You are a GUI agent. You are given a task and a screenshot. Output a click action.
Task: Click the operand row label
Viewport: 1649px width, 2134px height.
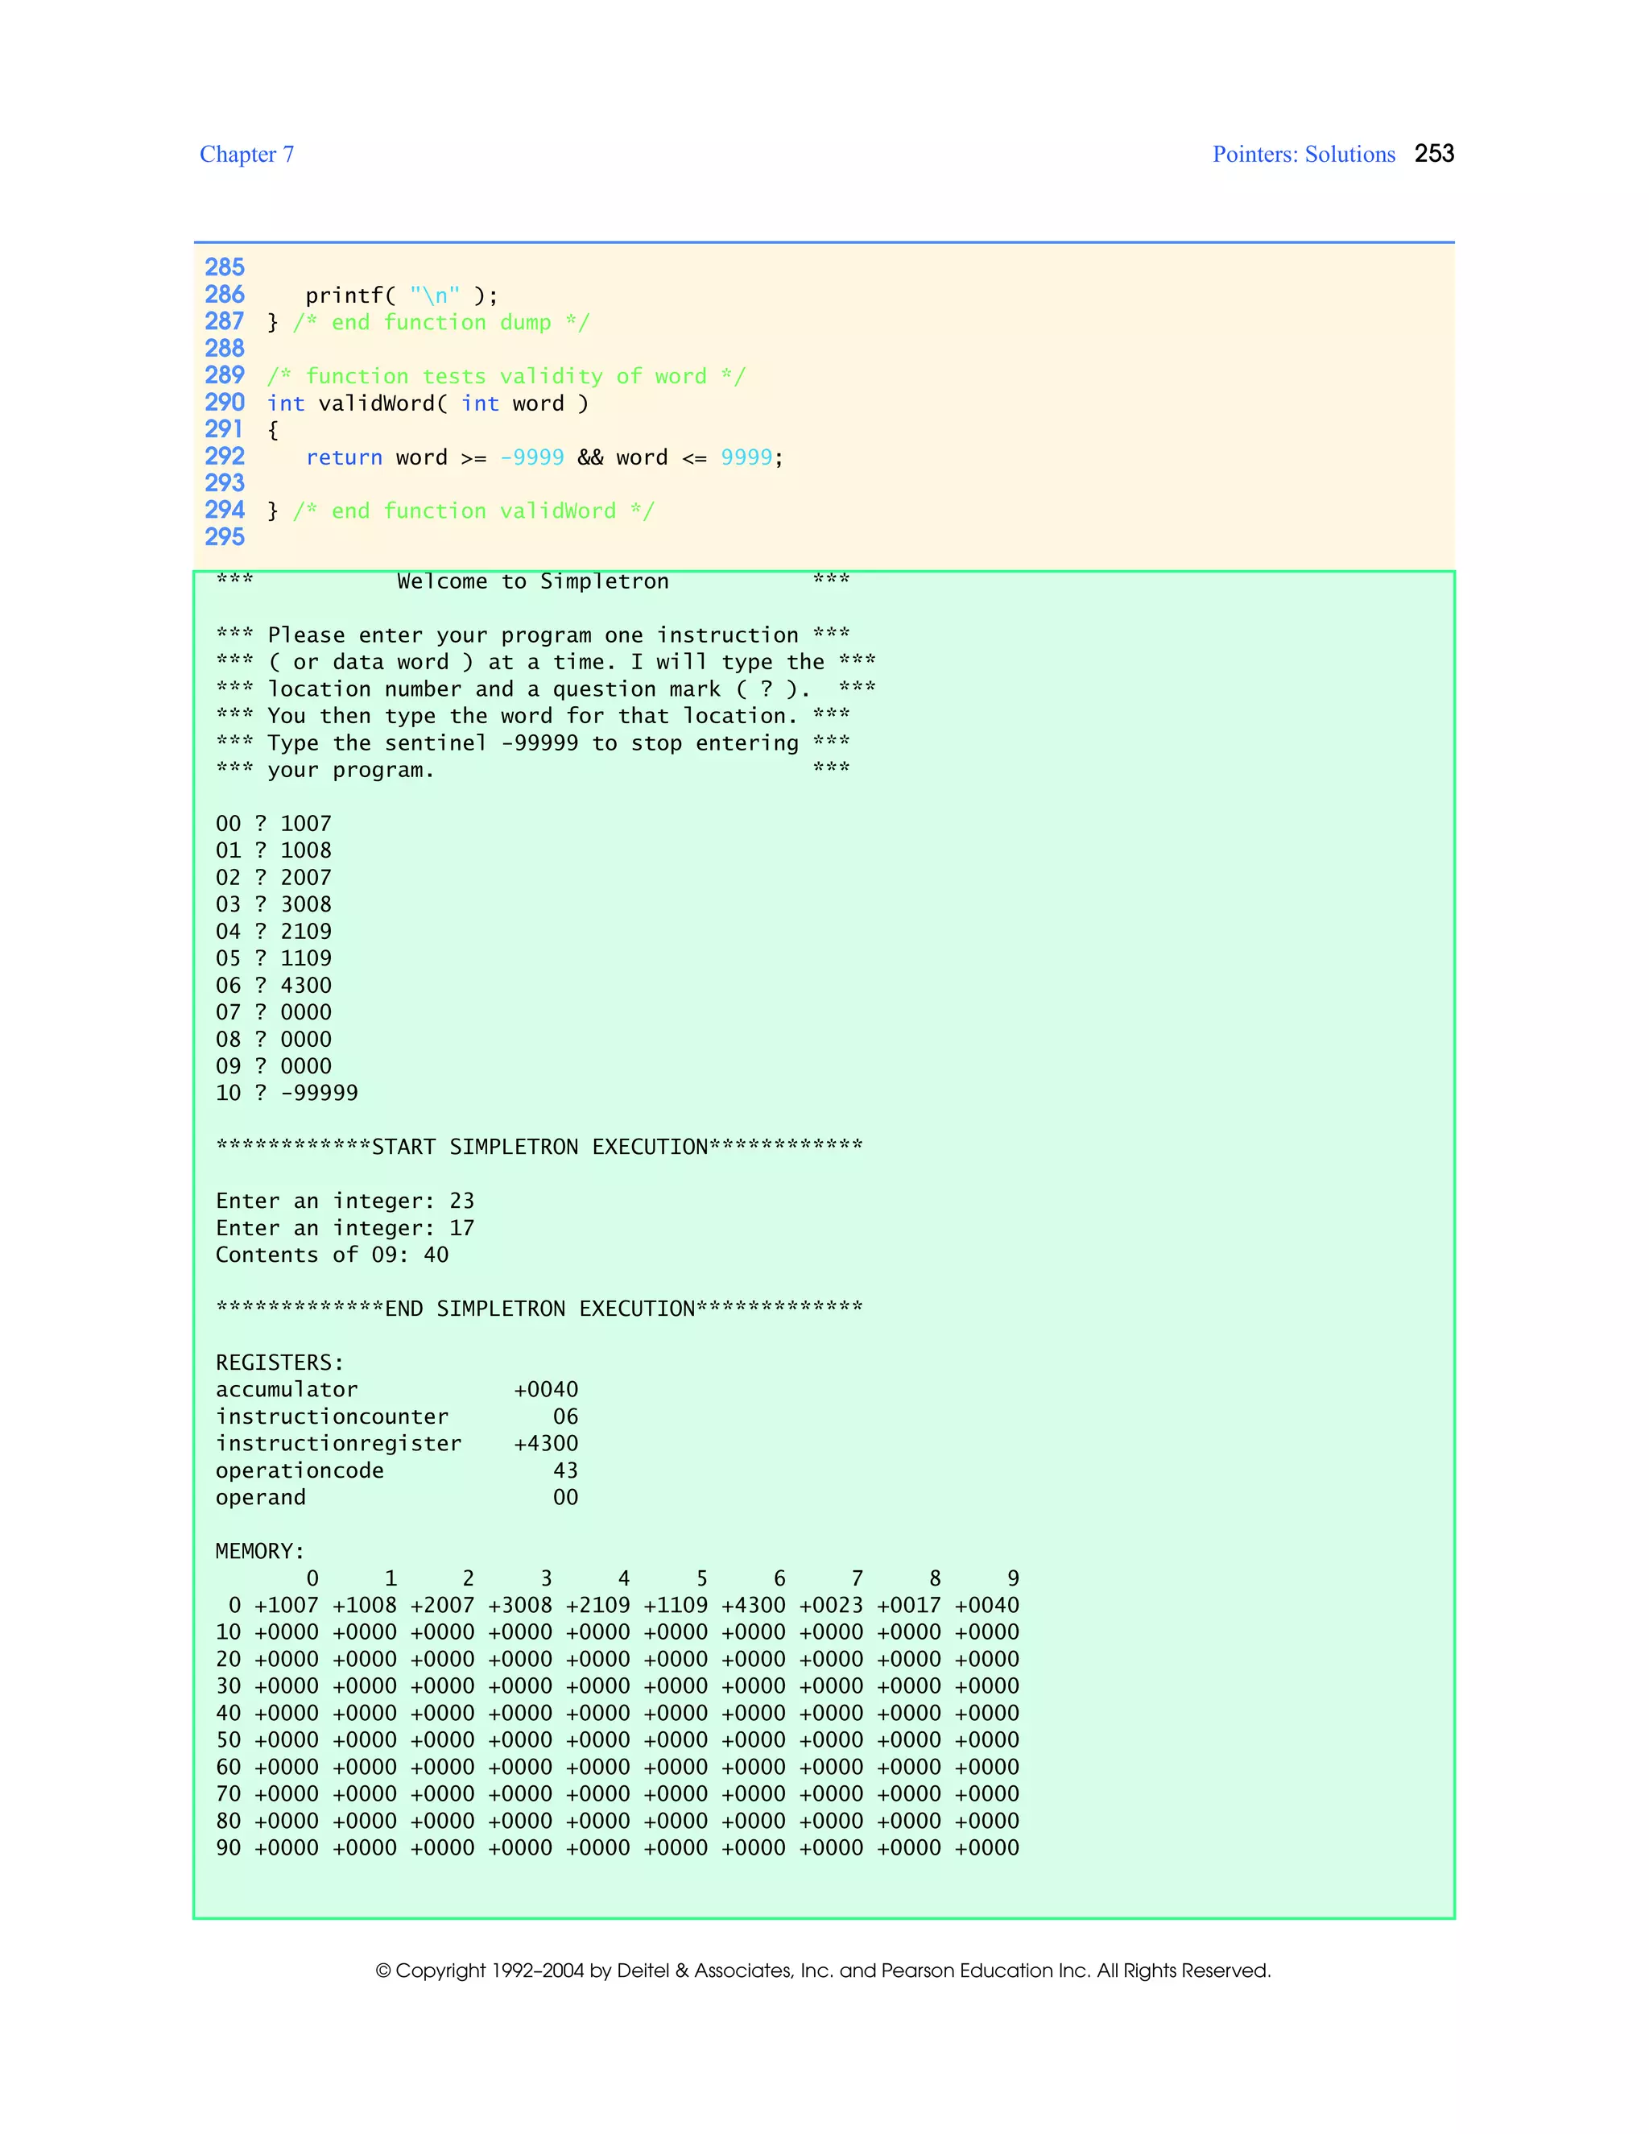261,1498
